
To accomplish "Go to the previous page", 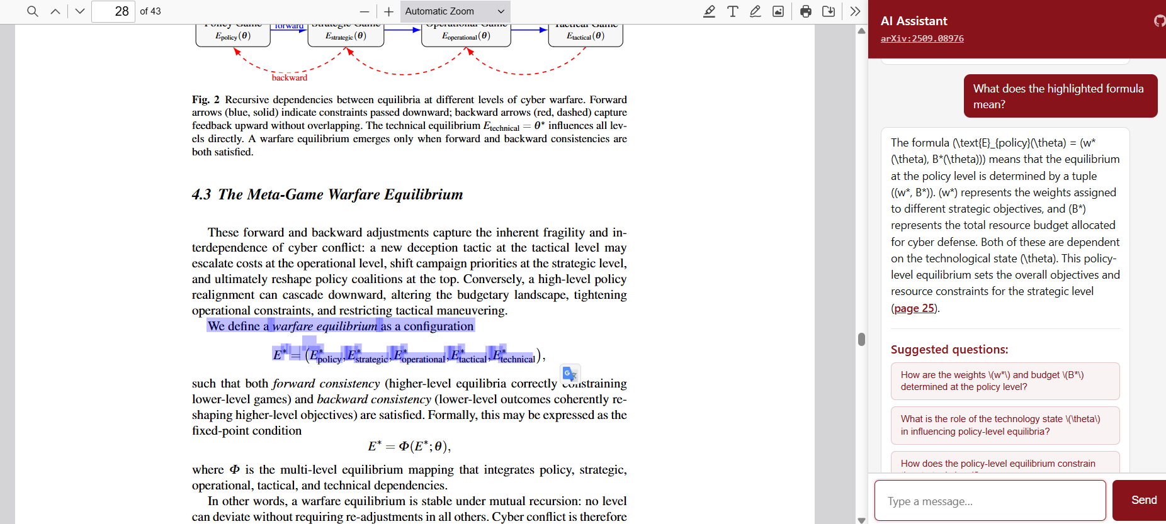I will 55,11.
